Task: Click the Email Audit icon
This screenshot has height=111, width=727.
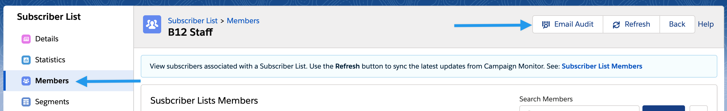Action: [546, 24]
